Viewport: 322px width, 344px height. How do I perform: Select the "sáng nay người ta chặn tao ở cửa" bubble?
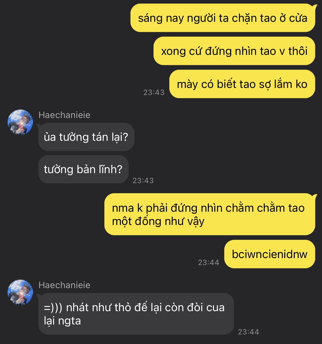223,18
